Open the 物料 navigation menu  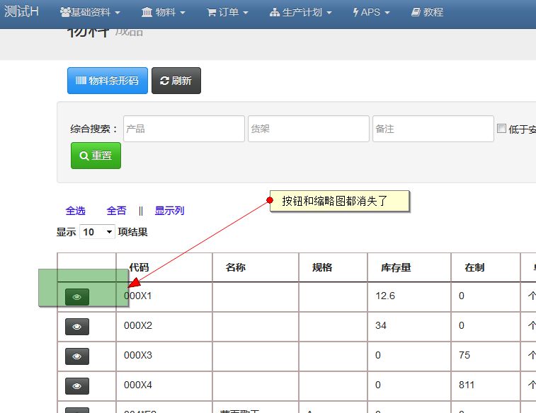tap(164, 13)
